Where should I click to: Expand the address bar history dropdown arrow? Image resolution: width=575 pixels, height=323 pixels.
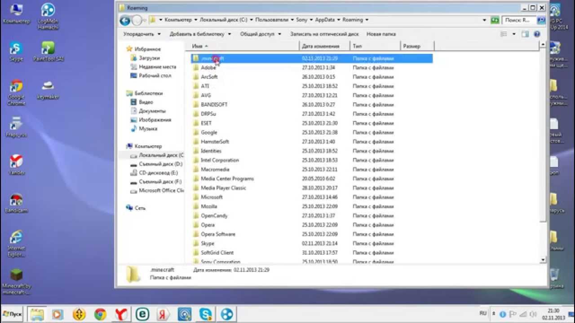coord(485,20)
